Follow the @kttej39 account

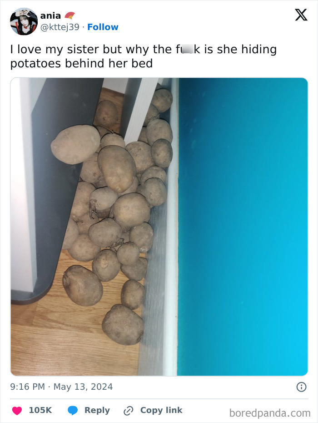coord(103,27)
